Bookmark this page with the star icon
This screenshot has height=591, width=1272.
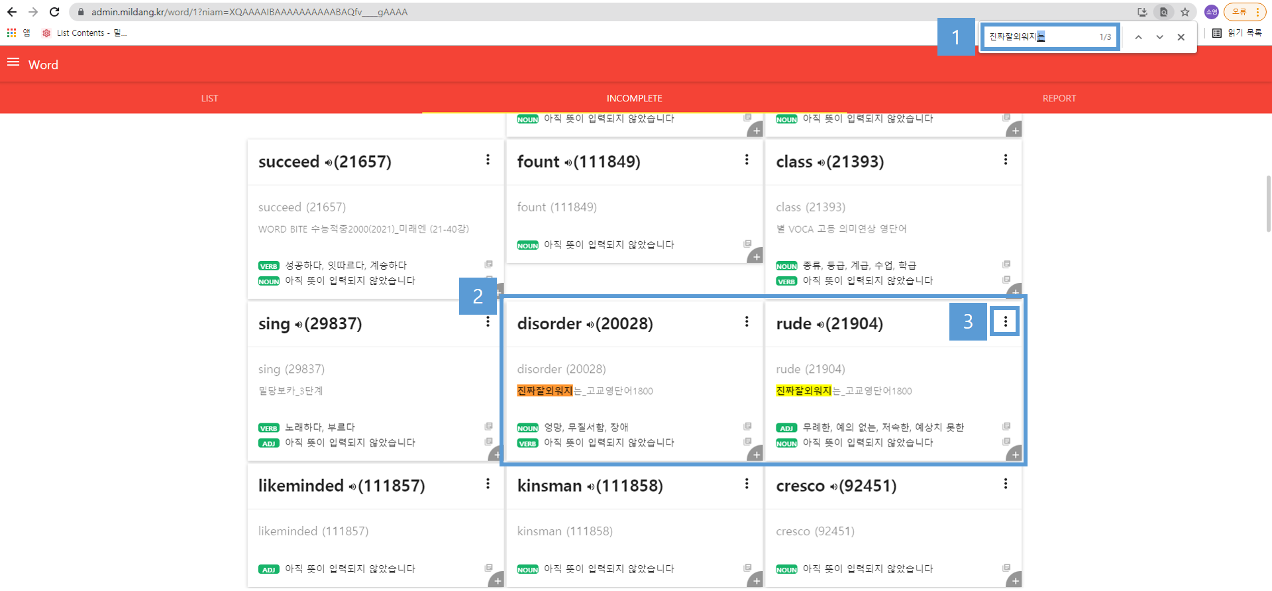click(x=1185, y=12)
